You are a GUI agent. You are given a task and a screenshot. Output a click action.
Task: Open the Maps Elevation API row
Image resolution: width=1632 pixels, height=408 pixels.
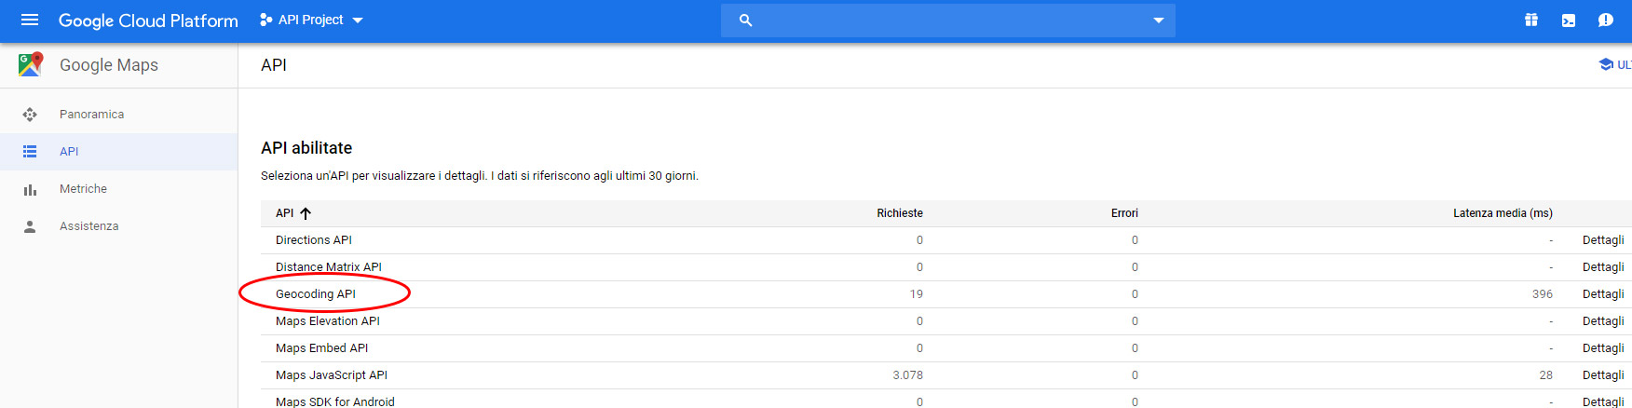pyautogui.click(x=946, y=321)
